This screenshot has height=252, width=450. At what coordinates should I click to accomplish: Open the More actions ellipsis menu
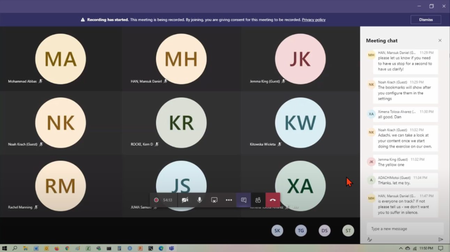tap(229, 200)
